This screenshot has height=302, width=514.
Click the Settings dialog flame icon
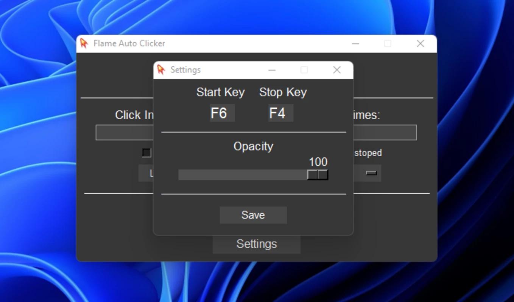tap(161, 69)
